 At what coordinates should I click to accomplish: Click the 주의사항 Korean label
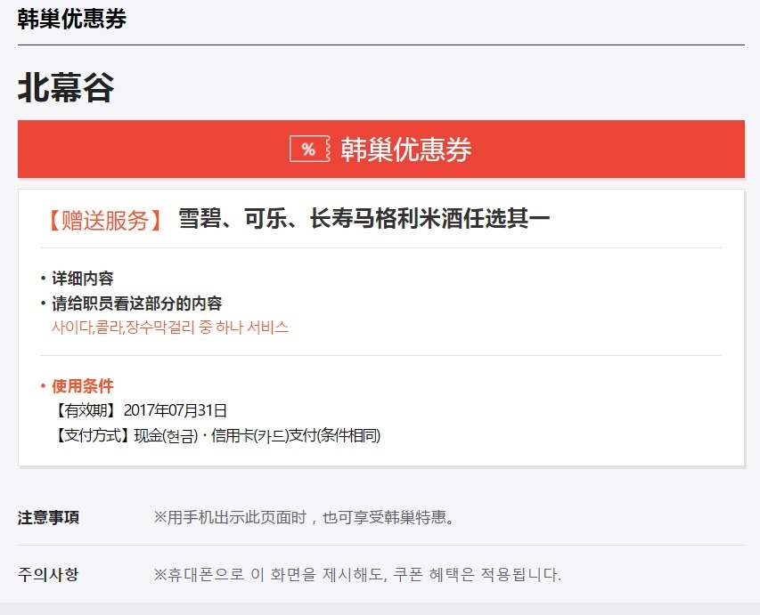[x=48, y=574]
